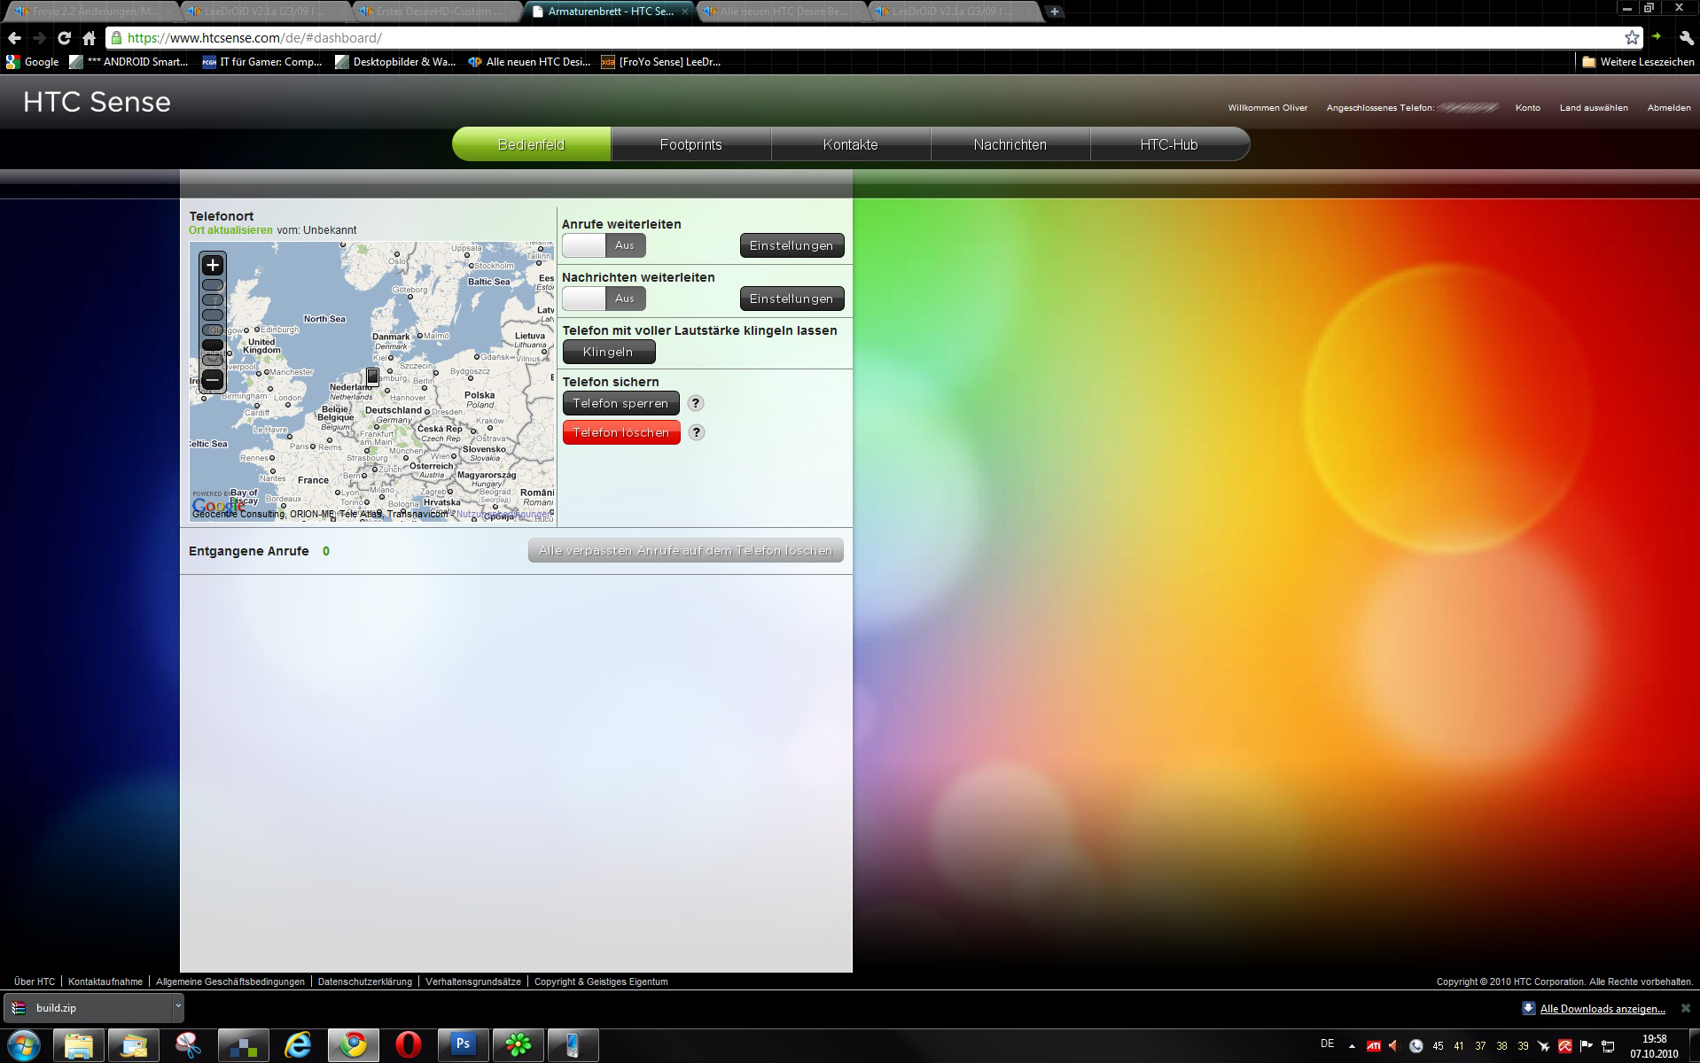Click the phone marker on the map
This screenshot has height=1063, width=1700.
tap(373, 376)
